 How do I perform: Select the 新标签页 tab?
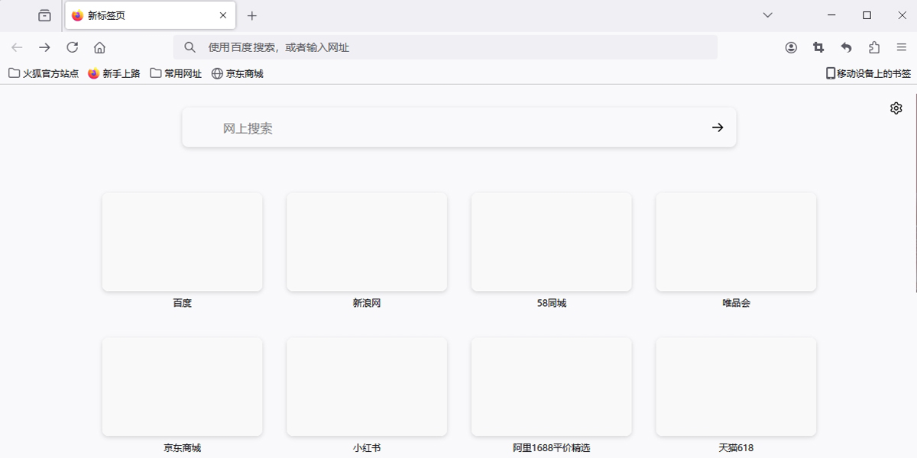pos(150,15)
